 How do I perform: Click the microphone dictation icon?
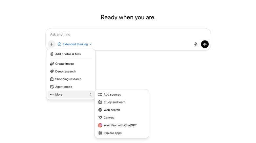click(x=196, y=44)
